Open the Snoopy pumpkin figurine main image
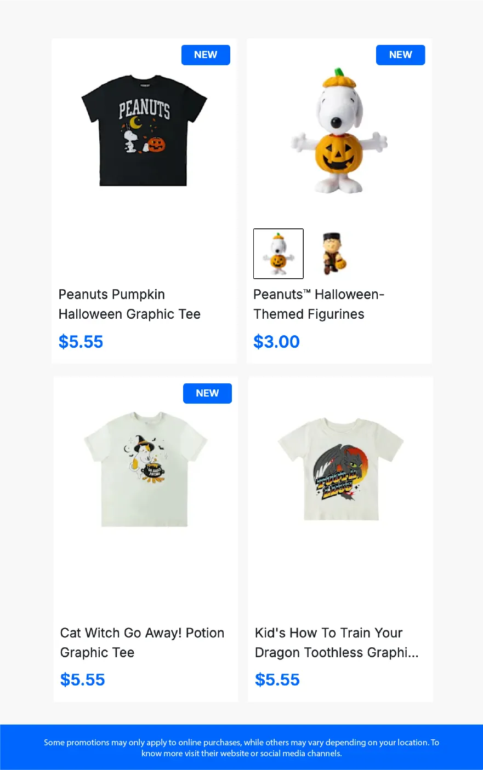 [x=339, y=131]
